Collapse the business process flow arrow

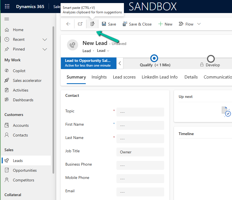pyautogui.click(x=120, y=63)
